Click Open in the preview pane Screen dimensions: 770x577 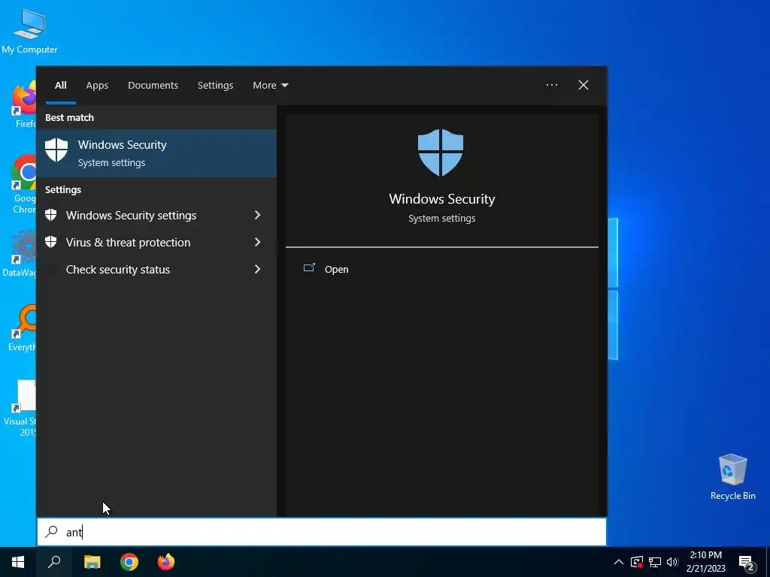336,270
